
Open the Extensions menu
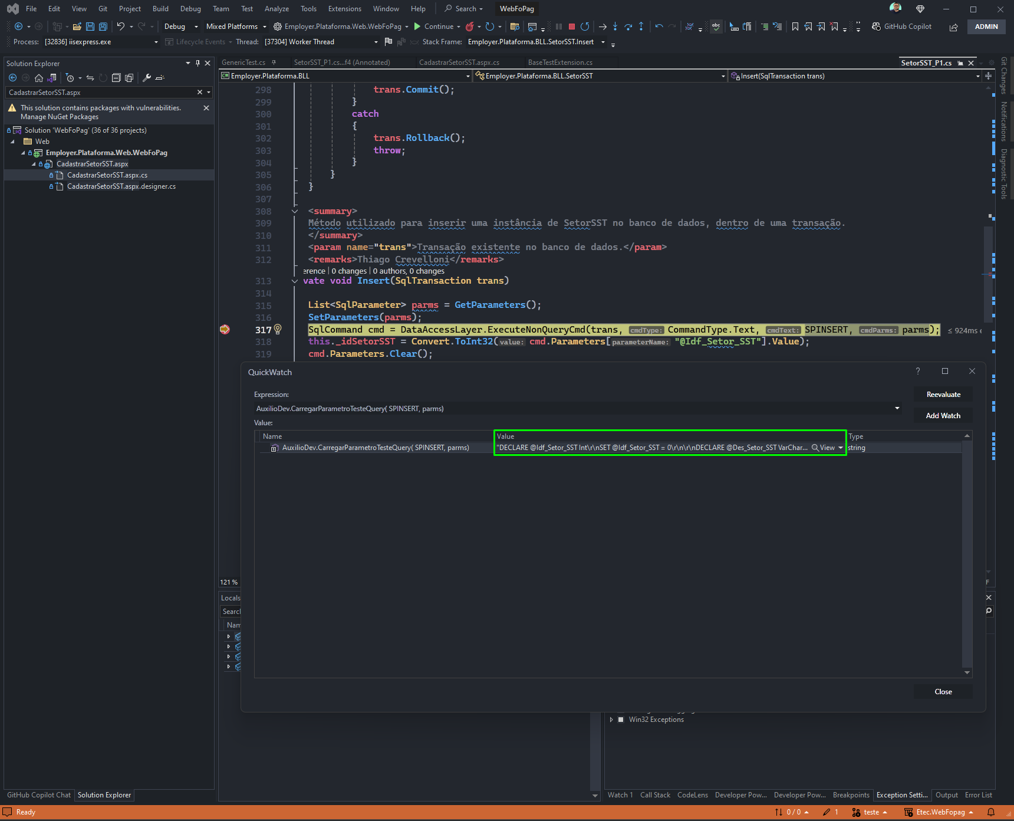(345, 9)
